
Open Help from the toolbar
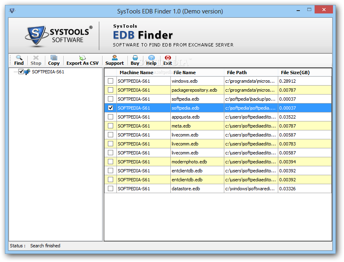(x=151, y=60)
